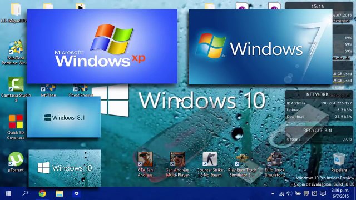Click the Show desktop sliver on taskbar edge

click(x=355, y=193)
